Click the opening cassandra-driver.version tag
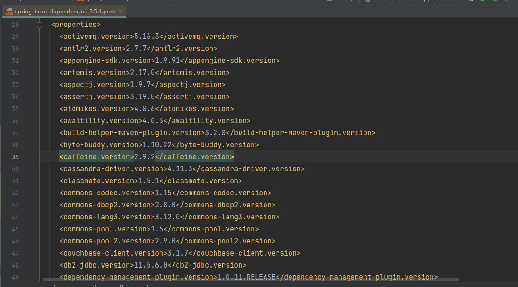The height and width of the screenshot is (287, 518). [x=113, y=169]
